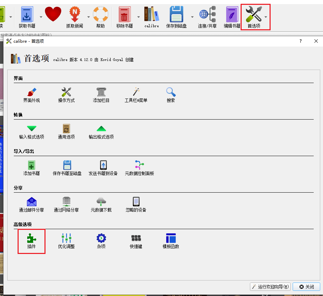
Task: Open 操作方式 behavior settings
Action: (66, 95)
